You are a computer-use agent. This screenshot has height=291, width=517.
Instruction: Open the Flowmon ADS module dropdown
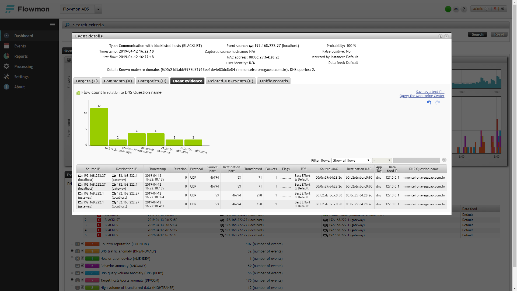[98, 9]
